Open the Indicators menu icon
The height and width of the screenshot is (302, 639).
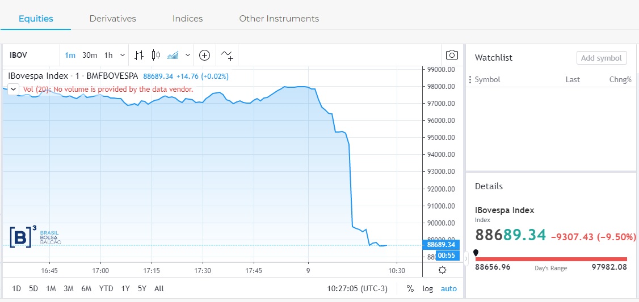[x=227, y=55]
